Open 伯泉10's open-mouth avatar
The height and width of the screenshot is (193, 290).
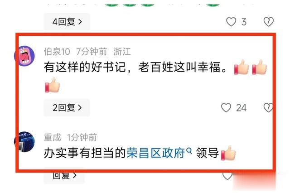(x=24, y=56)
